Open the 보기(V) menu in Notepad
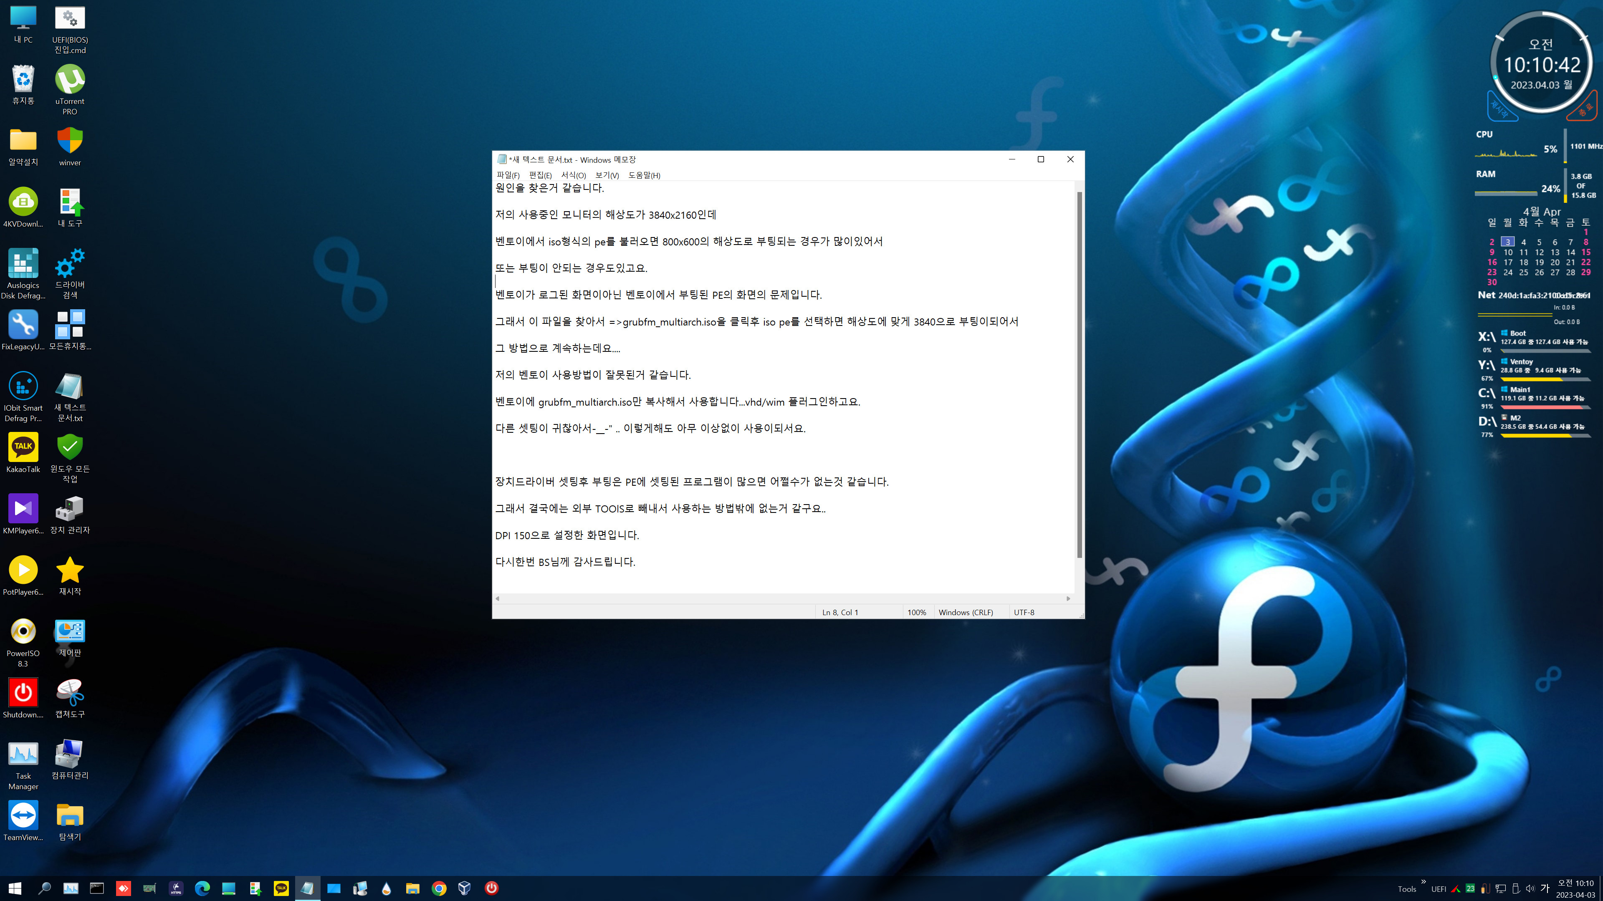The width and height of the screenshot is (1603, 901). point(607,175)
